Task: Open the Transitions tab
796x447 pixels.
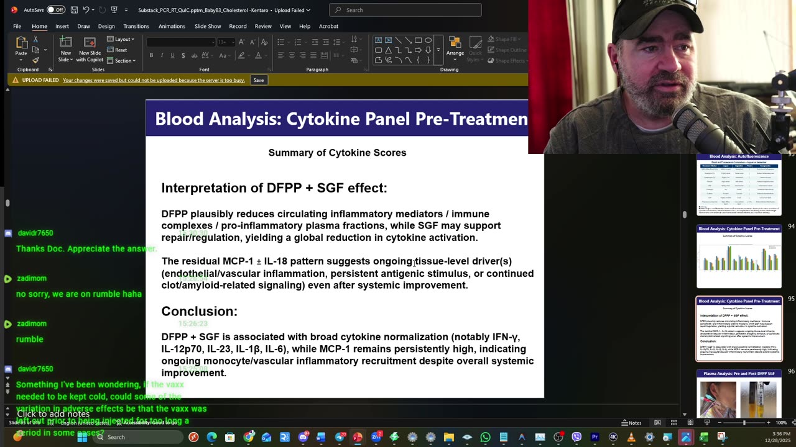Action: 136,26
